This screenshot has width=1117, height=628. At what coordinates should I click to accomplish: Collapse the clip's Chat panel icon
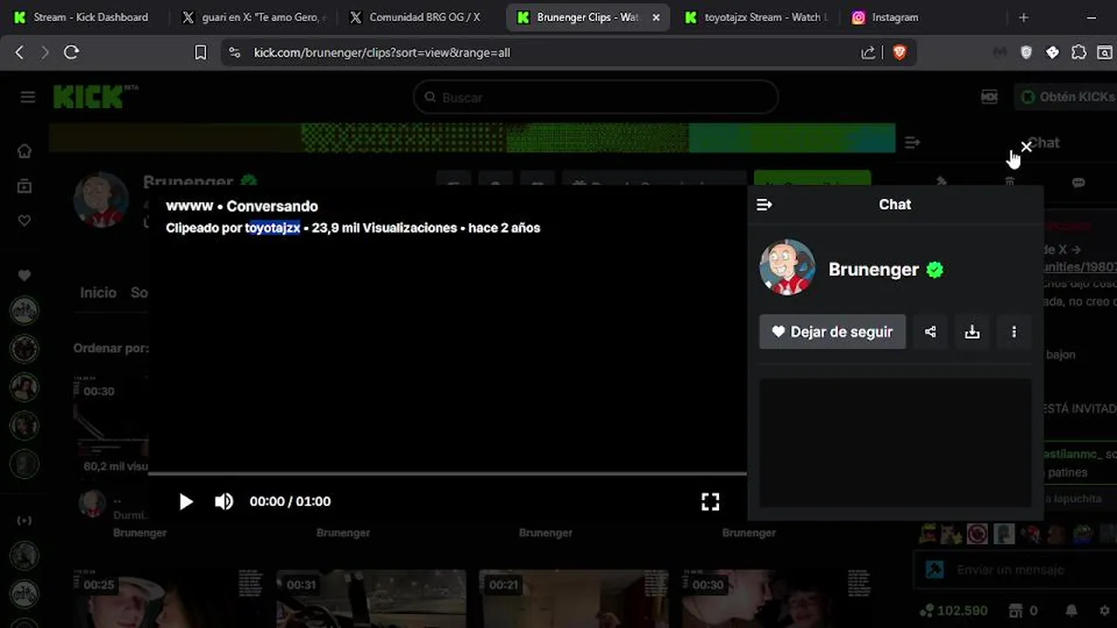pyautogui.click(x=764, y=204)
